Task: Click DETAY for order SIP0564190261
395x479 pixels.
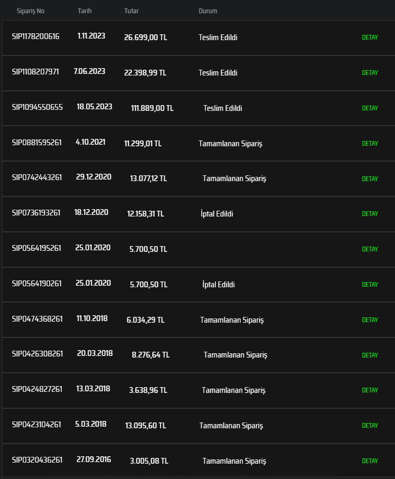Action: click(370, 285)
